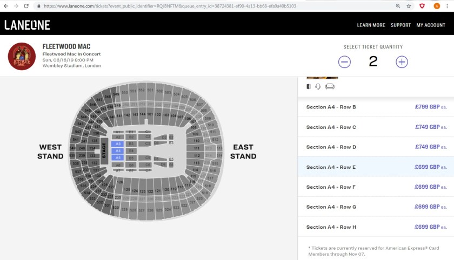
Task: Choose Section A4 - Row E at £699
Action: click(376, 167)
